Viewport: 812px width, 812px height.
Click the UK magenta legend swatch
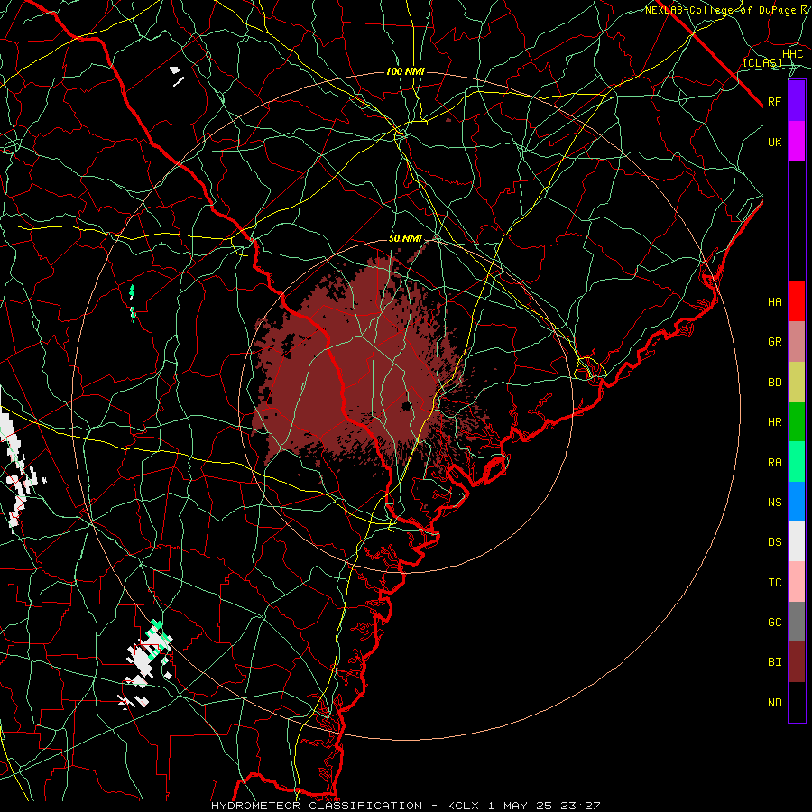point(797,142)
